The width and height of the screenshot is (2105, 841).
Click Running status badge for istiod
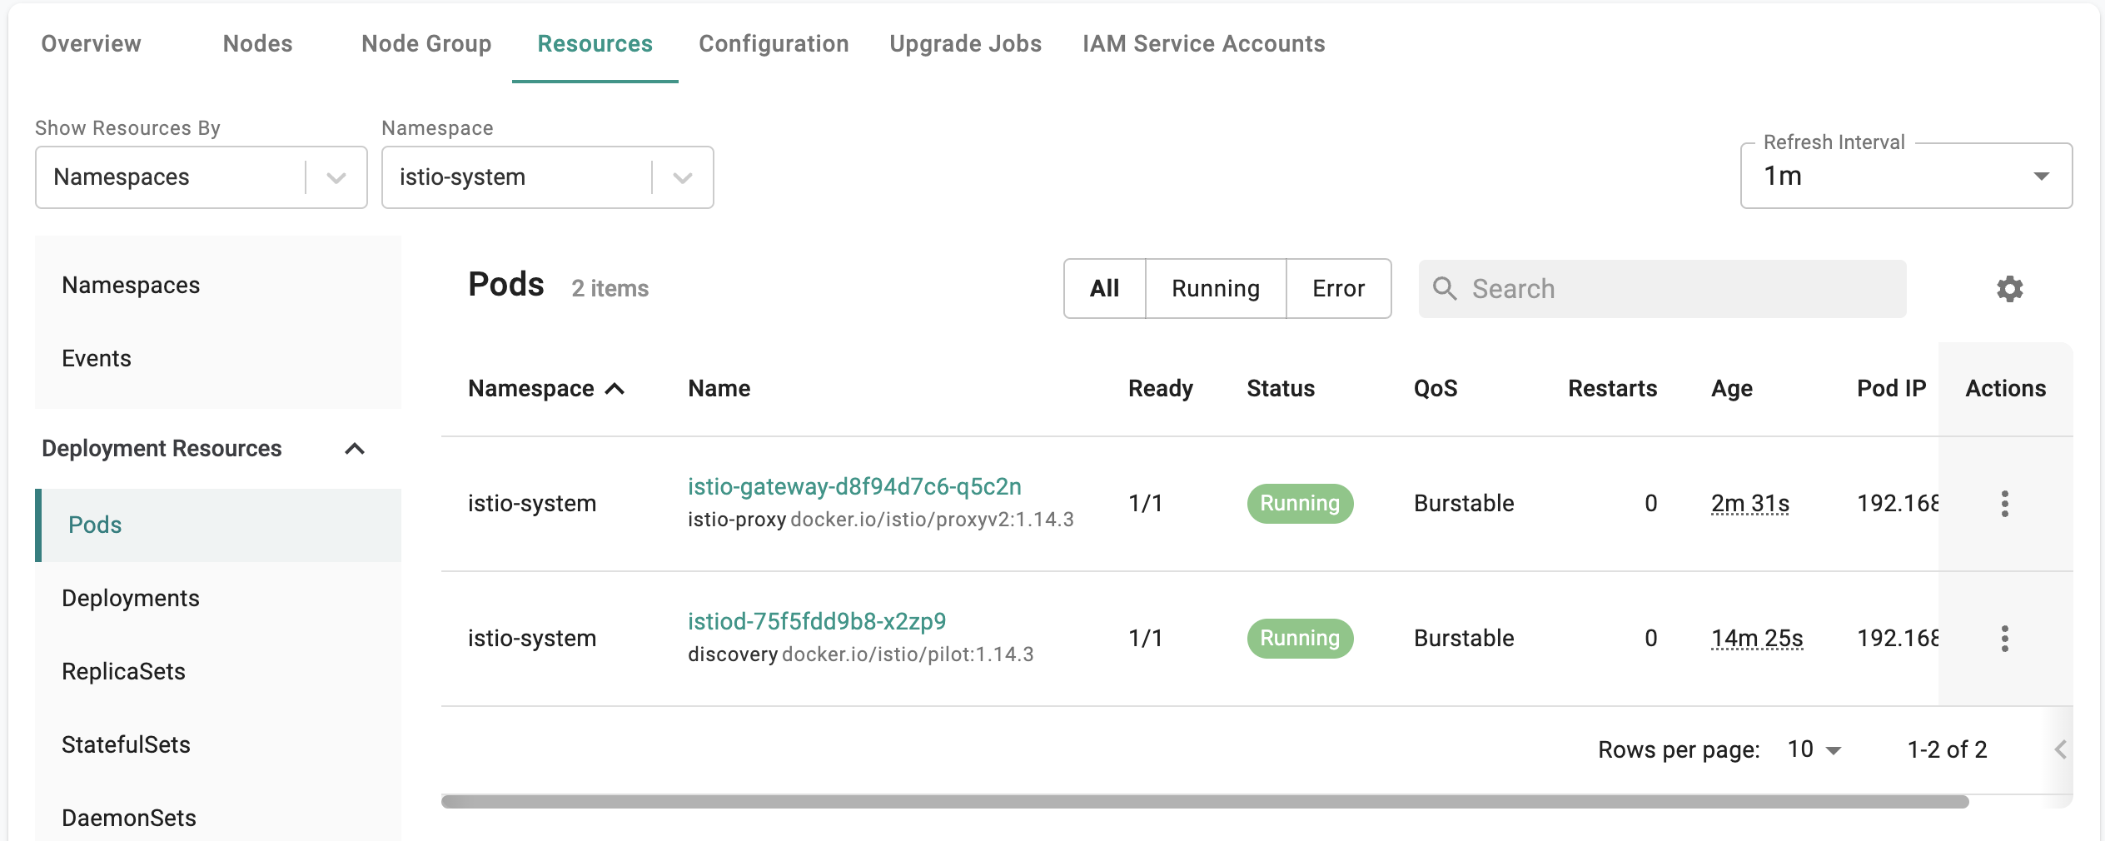(x=1300, y=639)
